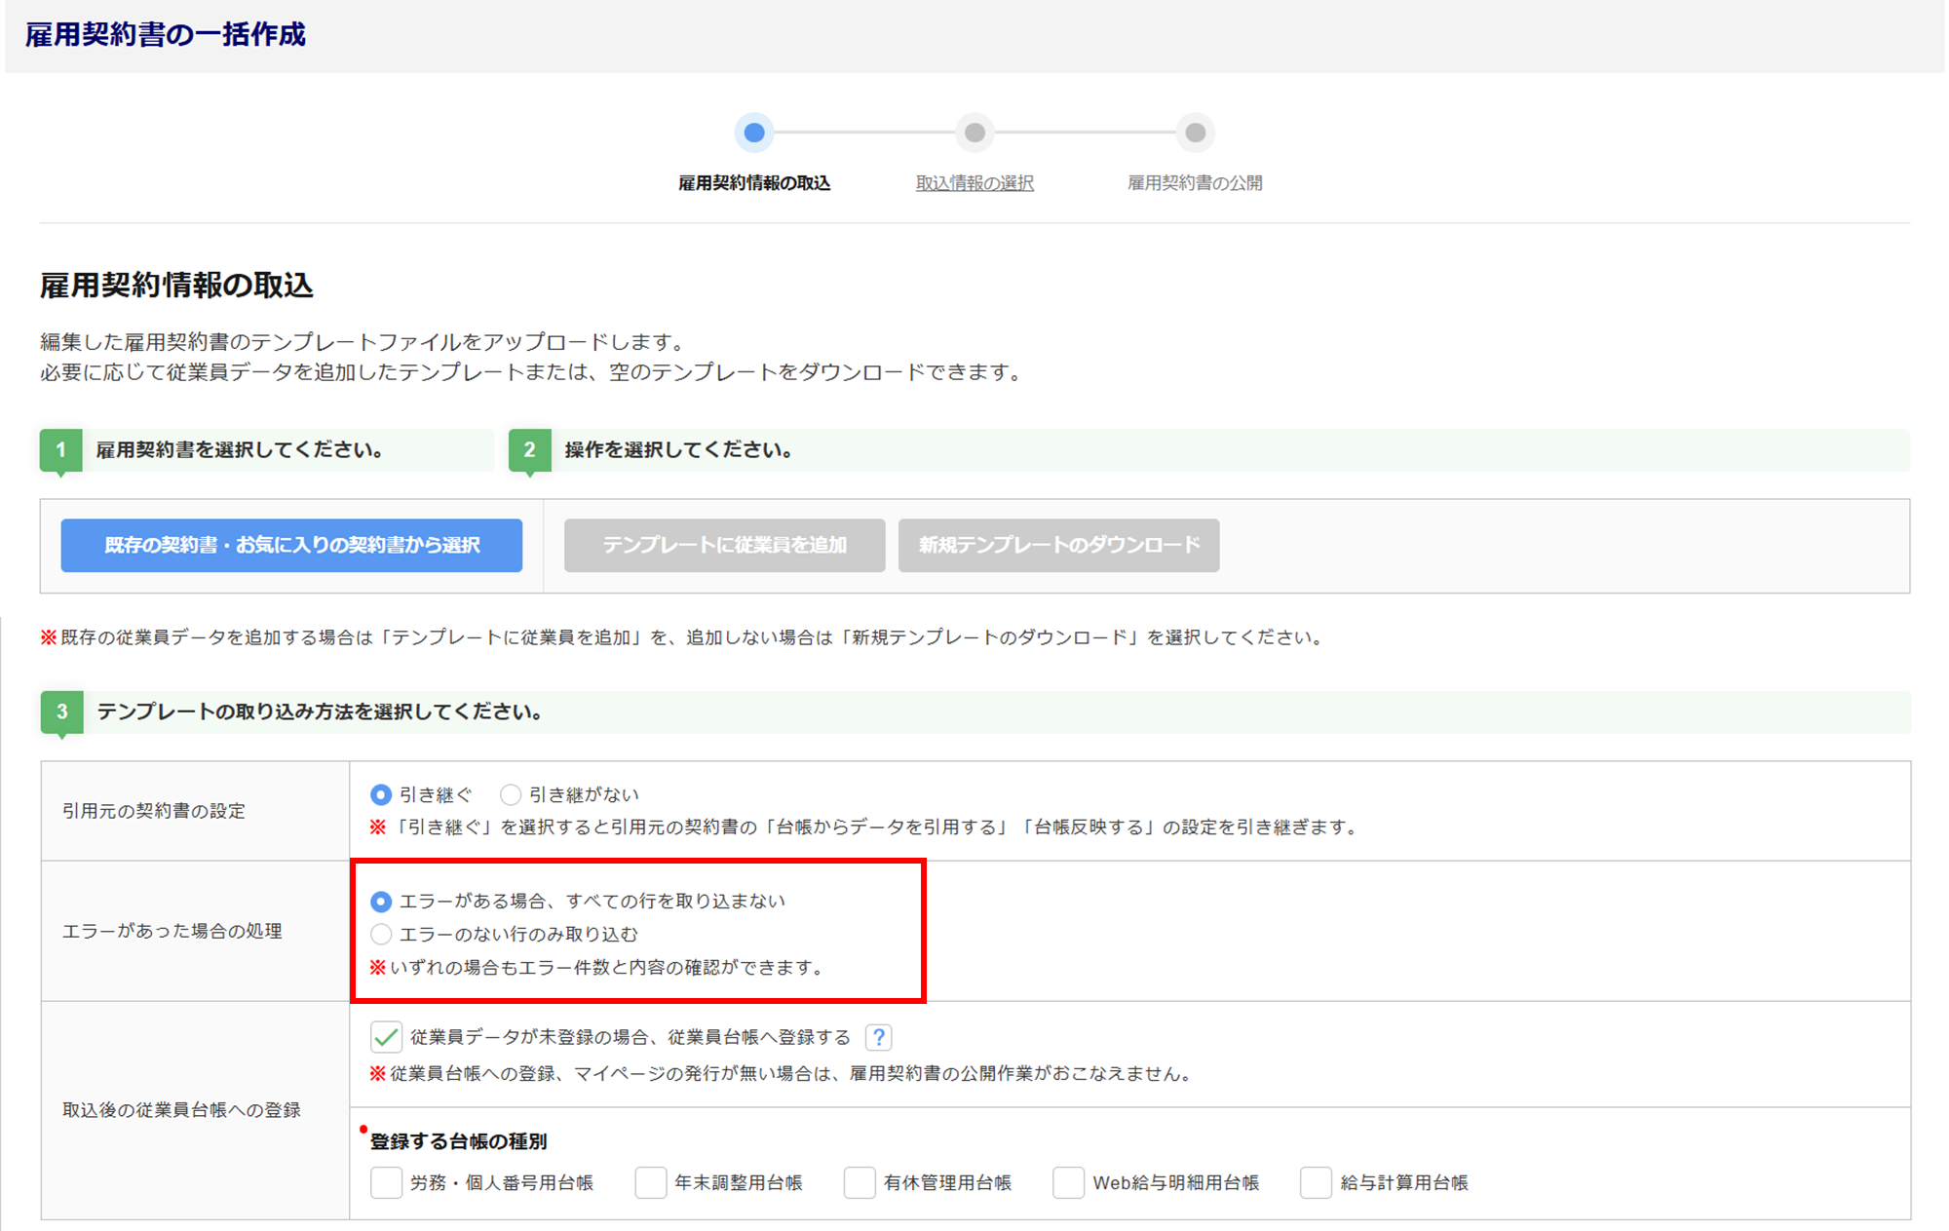Screen dimensions: 1949x1231
Task: Click the second step indicator circle
Action: tap(974, 133)
